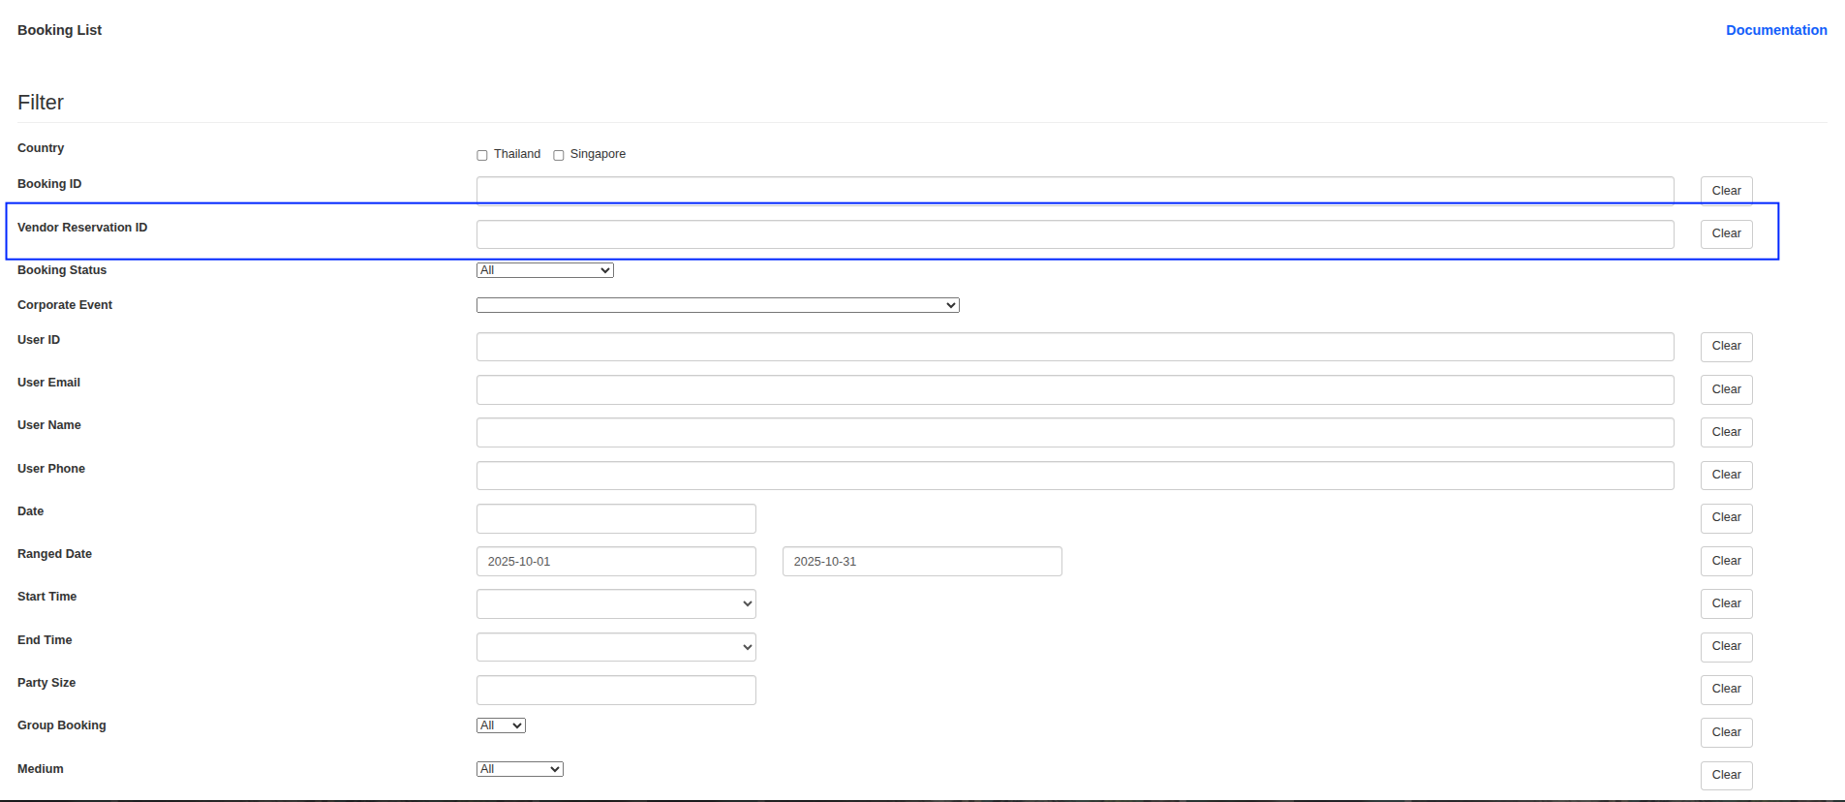This screenshot has width=1845, height=802.
Task: Focus the User Phone input field
Action: (1074, 476)
